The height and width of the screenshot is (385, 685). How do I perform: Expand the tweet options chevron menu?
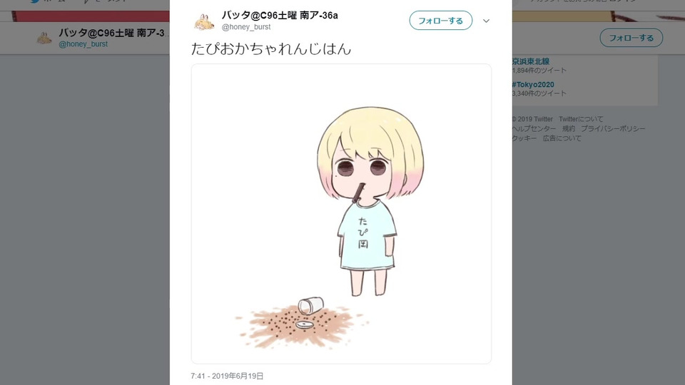[x=486, y=21]
